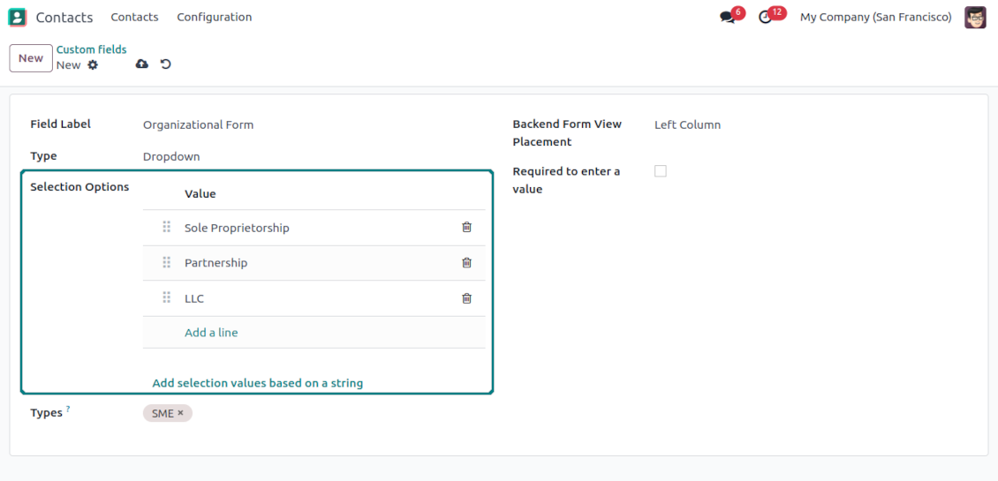Open the chat messages icon
The height and width of the screenshot is (481, 998).
[x=727, y=18]
